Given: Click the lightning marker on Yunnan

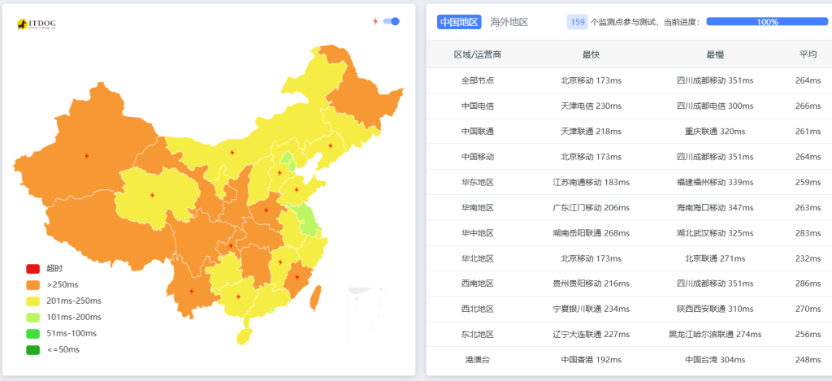Looking at the screenshot, I should (192, 292).
